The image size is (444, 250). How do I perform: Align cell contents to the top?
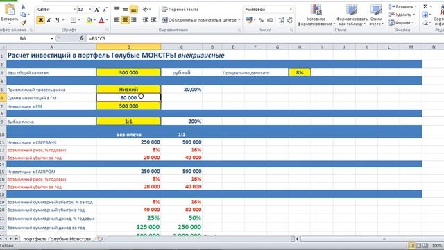[117, 9]
